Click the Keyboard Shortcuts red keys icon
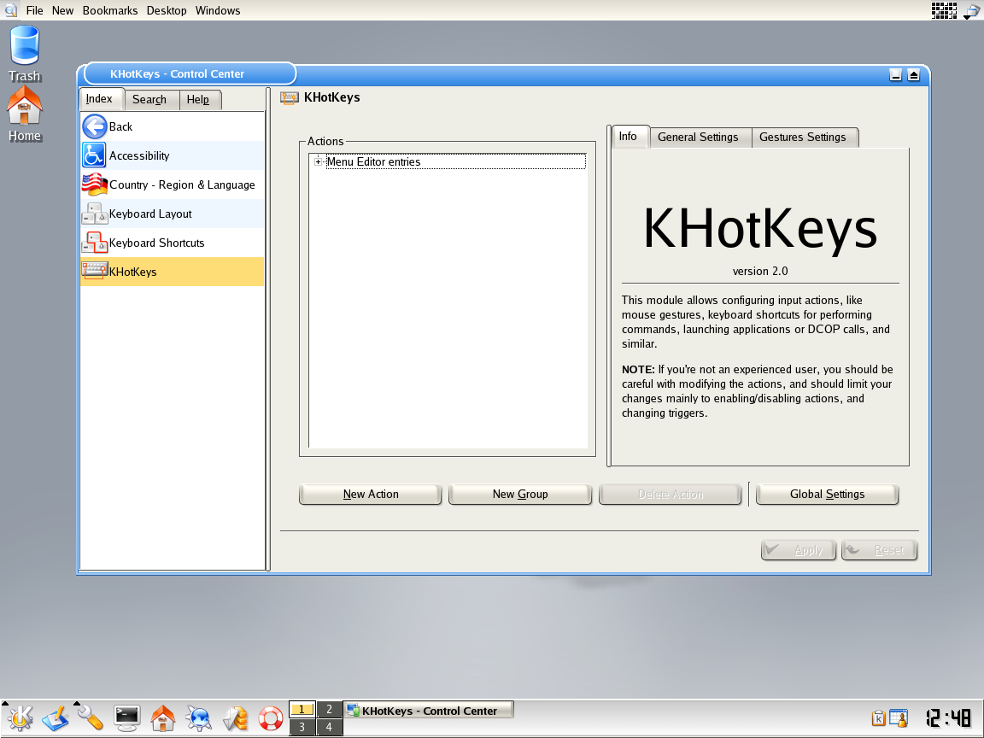 click(94, 243)
